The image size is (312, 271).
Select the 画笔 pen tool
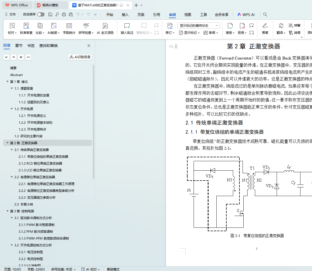pos(265,26)
